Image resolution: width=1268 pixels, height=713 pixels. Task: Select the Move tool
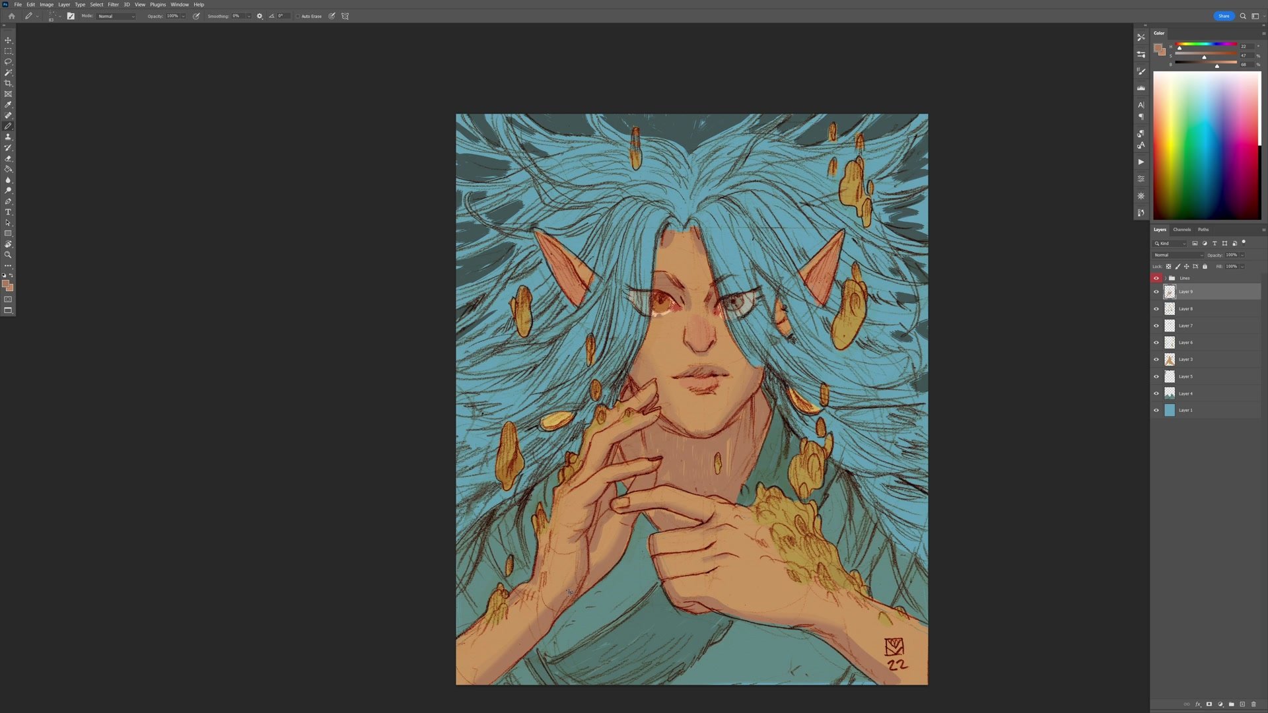tap(8, 40)
